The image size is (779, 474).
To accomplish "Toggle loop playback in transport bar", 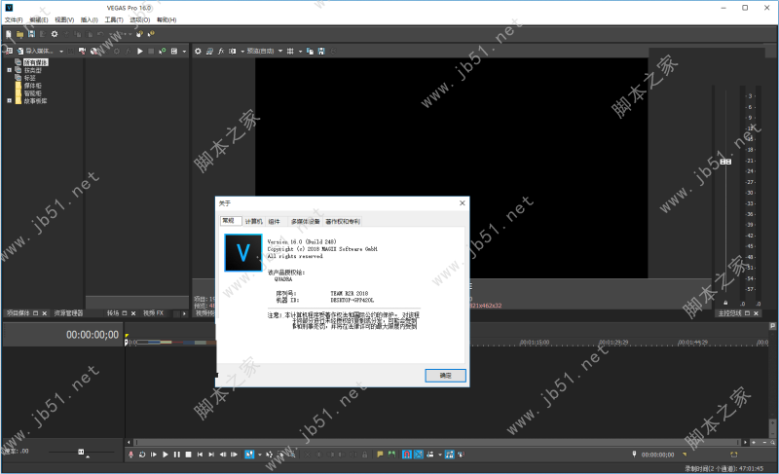I will point(142,455).
